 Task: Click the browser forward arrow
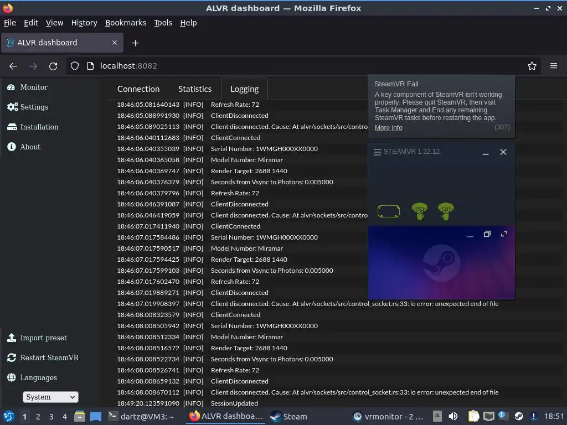point(33,66)
